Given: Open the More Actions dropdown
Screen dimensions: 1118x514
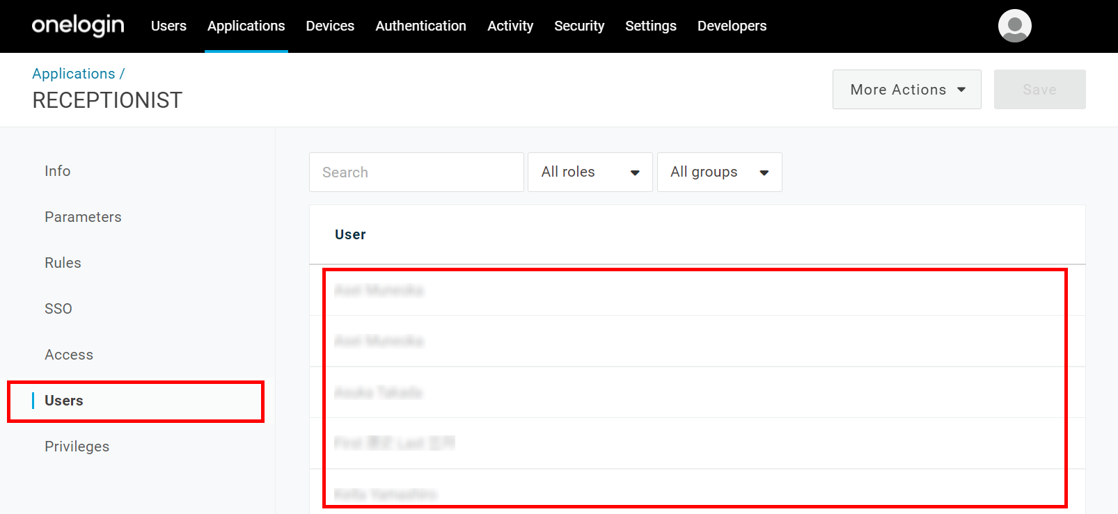Looking at the screenshot, I should tap(907, 89).
